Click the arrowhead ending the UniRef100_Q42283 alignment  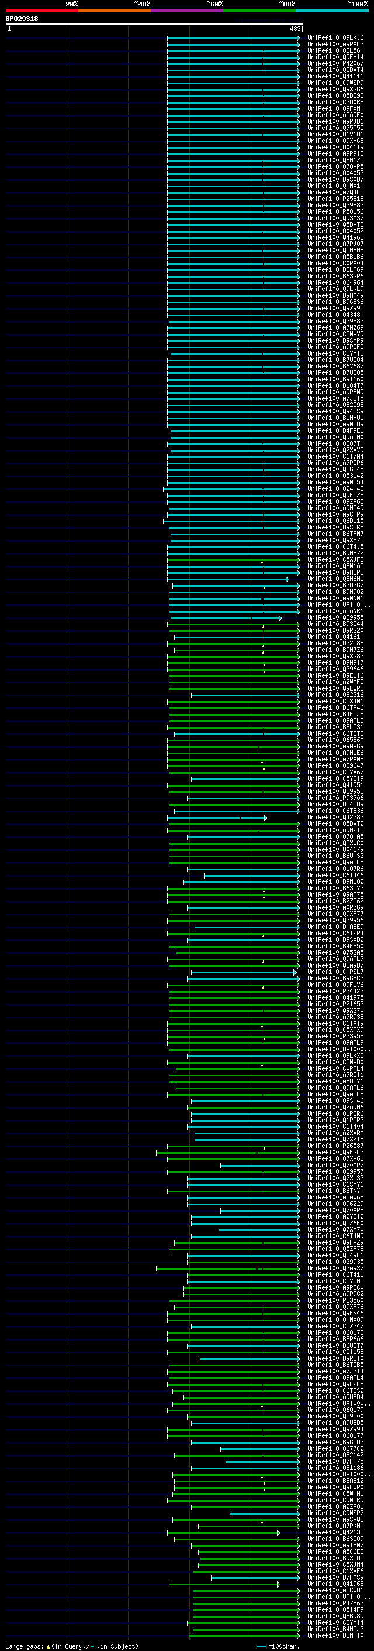(265, 818)
